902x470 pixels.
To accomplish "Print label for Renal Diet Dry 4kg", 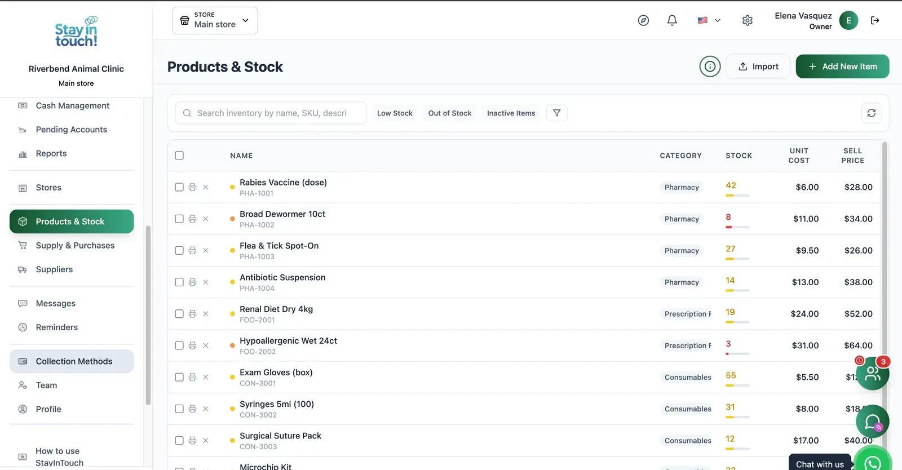I will (192, 314).
